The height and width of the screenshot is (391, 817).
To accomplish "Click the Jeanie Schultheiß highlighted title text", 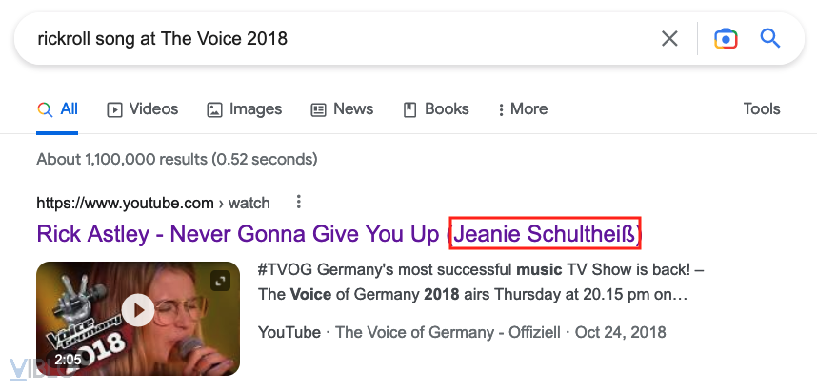I will click(x=547, y=233).
